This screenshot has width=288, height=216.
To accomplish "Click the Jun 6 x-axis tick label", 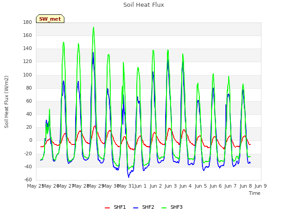I will (216, 186).
